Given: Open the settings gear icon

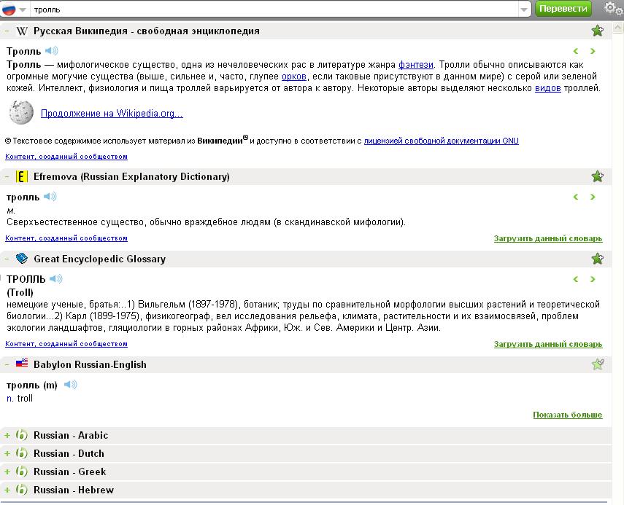Looking at the screenshot, I should tap(612, 8).
